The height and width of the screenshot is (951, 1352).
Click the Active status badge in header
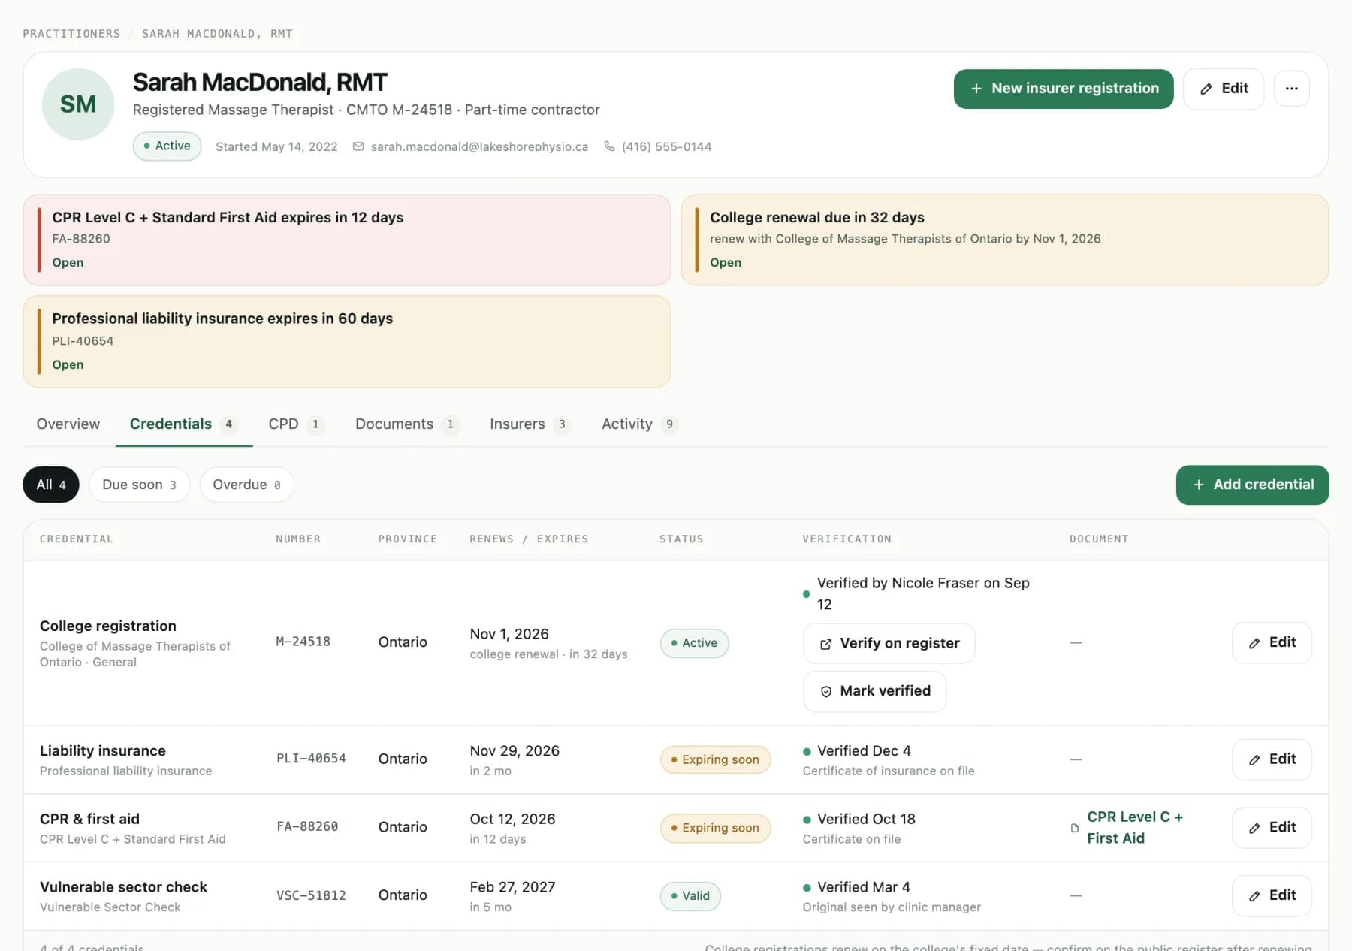click(x=167, y=146)
